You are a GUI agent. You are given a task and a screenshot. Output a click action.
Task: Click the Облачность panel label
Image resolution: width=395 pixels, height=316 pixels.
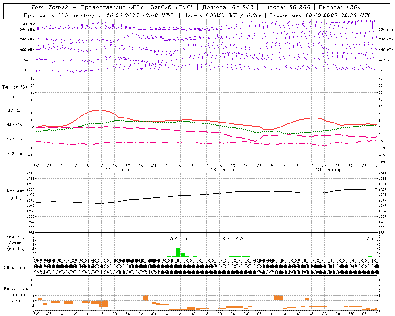(16, 268)
